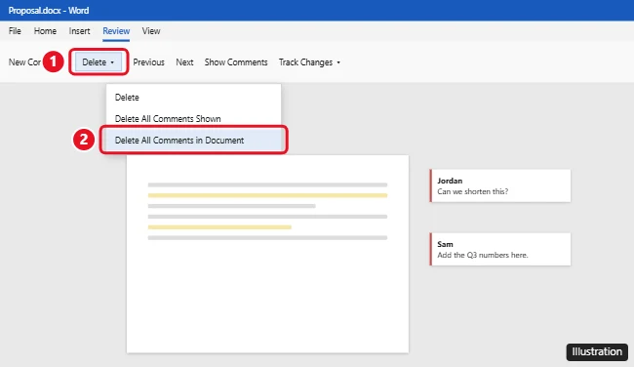This screenshot has height=367, width=634.
Task: Choose Delete All Comments Shown
Action: [x=193, y=119]
